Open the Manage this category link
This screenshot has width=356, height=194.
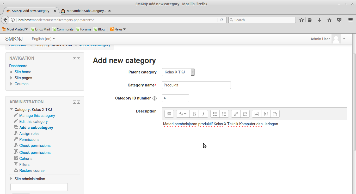pos(37,116)
